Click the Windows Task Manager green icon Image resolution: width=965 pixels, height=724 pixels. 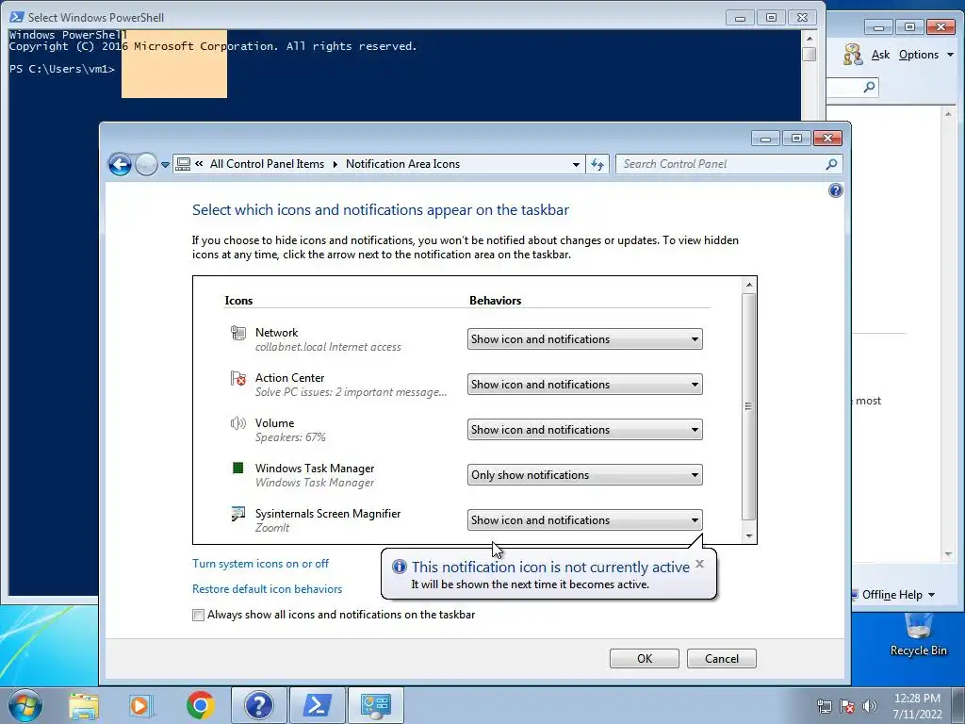238,468
